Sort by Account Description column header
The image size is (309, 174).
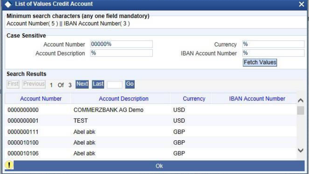click(x=124, y=98)
